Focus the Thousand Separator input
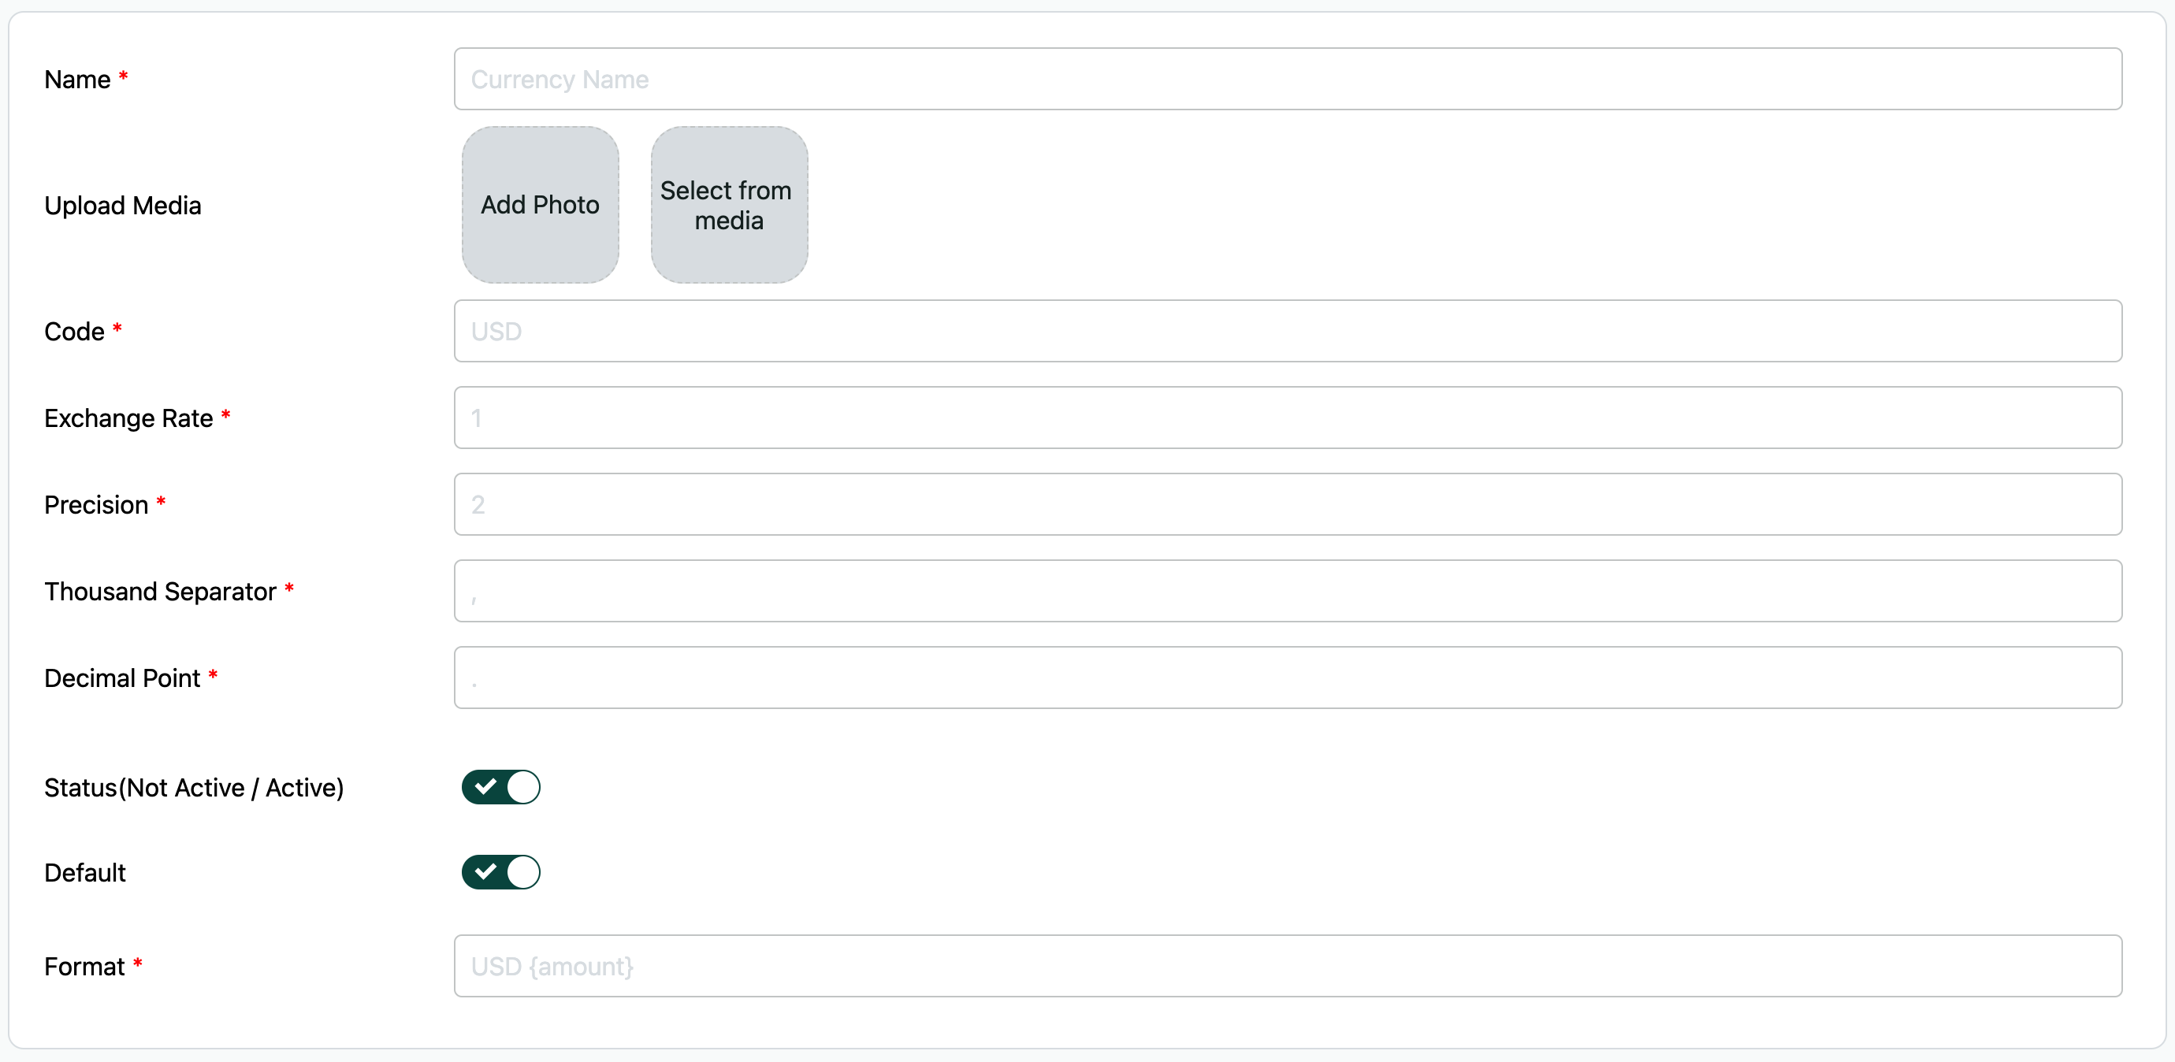Image resolution: width=2175 pixels, height=1062 pixels. point(1287,591)
